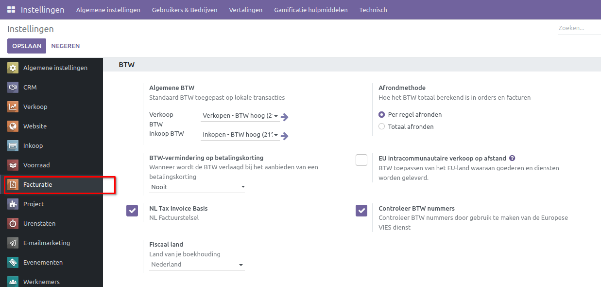The height and width of the screenshot is (287, 601).
Task: Click the Opslaan button
Action: (x=27, y=46)
